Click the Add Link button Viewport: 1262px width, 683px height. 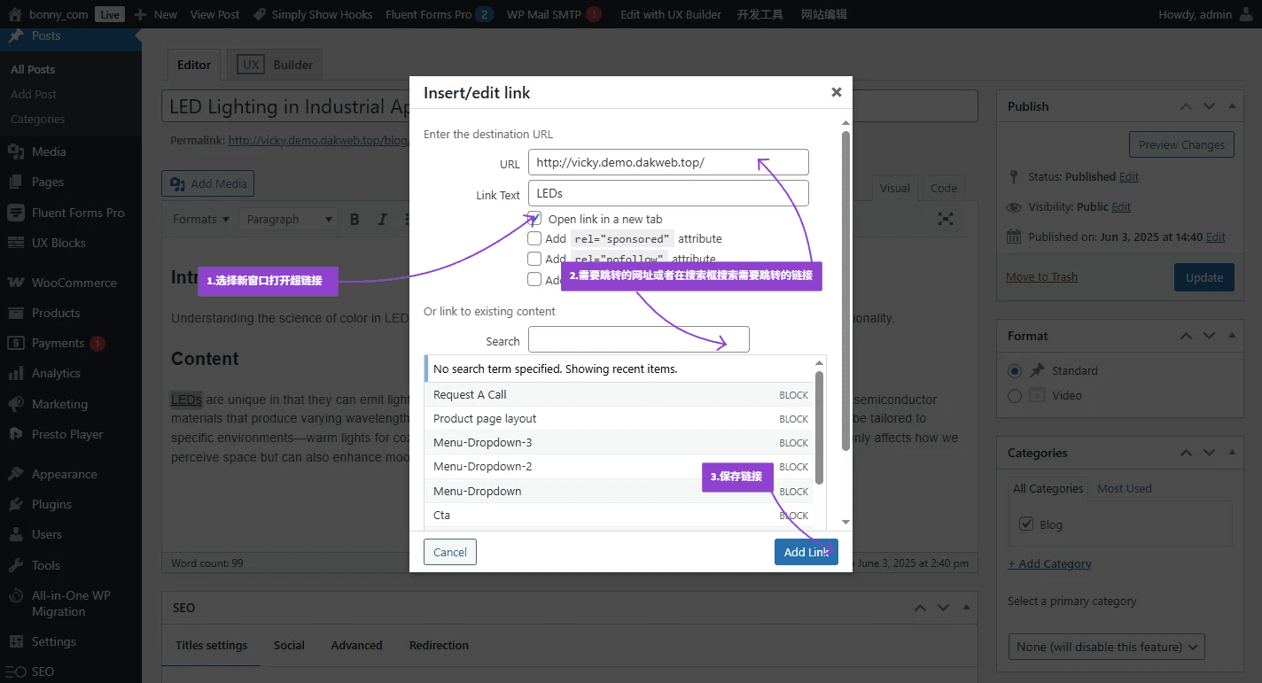click(x=806, y=552)
